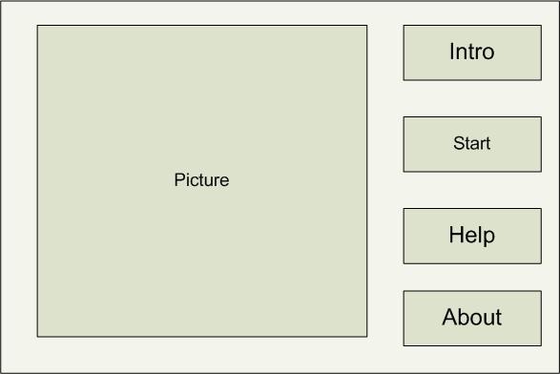Open the About page

click(x=472, y=319)
